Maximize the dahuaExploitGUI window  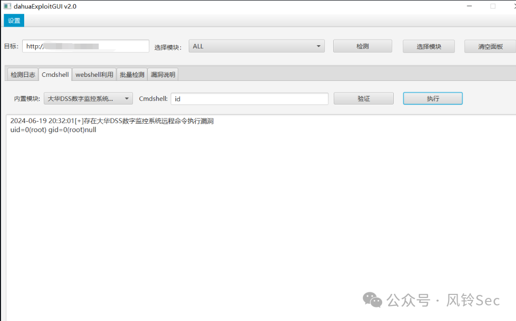pyautogui.click(x=493, y=6)
